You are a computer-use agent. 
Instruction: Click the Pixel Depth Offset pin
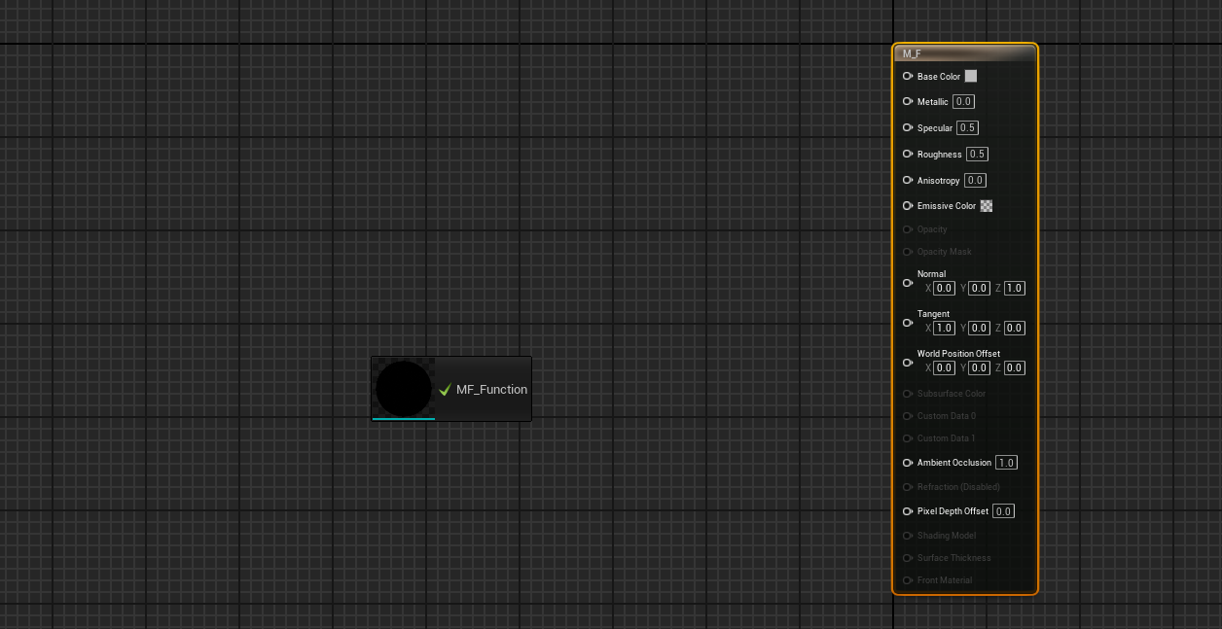(x=908, y=511)
